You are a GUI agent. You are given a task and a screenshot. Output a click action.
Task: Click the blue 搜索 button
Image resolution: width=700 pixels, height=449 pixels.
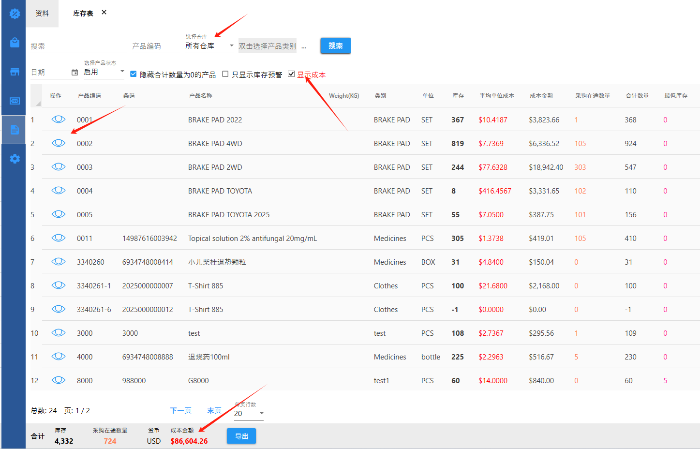335,46
